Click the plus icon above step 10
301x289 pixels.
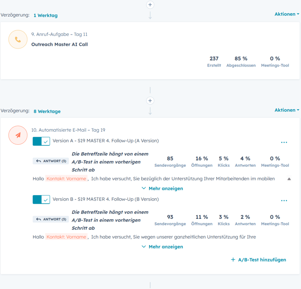coord(150,101)
